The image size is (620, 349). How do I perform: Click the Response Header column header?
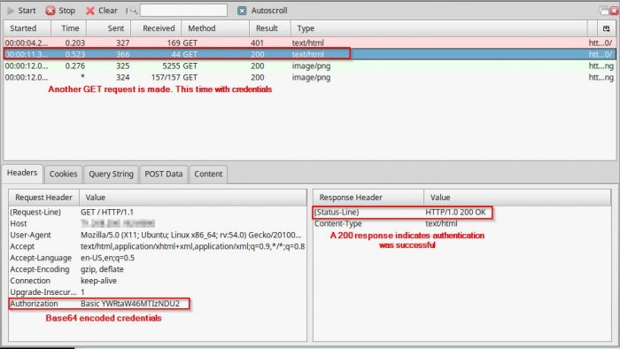(x=368, y=198)
